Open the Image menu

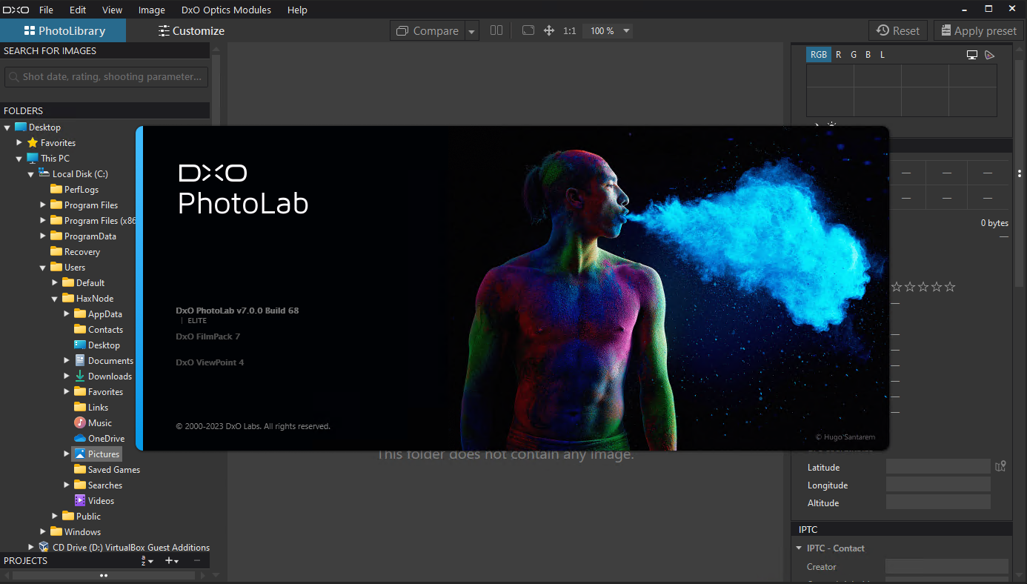[x=152, y=10]
